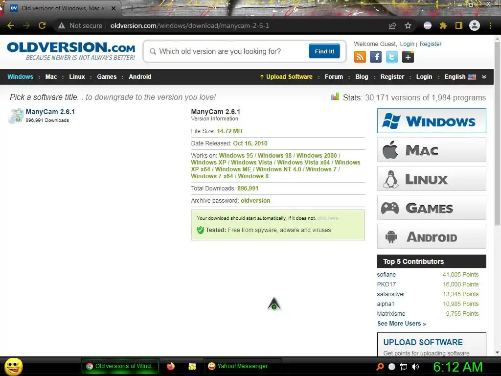This screenshot has height=376, width=501.
Task: Click the green start button smiley
Action: (13, 366)
